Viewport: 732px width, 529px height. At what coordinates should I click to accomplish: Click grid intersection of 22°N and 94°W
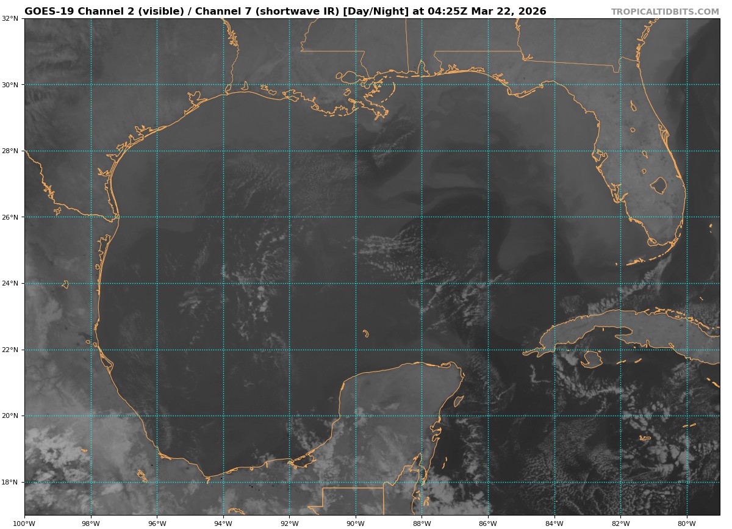pos(223,350)
